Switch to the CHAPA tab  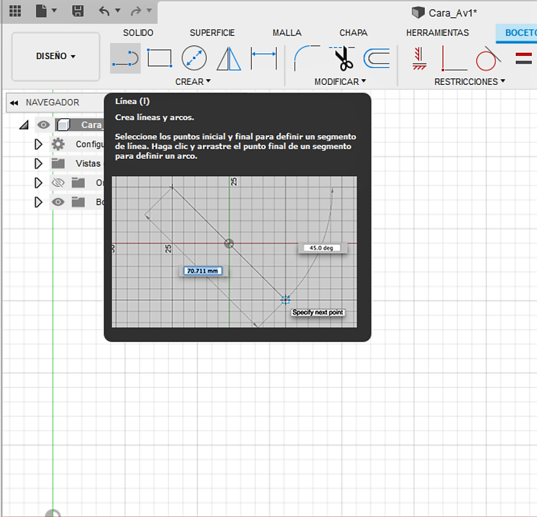coord(353,33)
